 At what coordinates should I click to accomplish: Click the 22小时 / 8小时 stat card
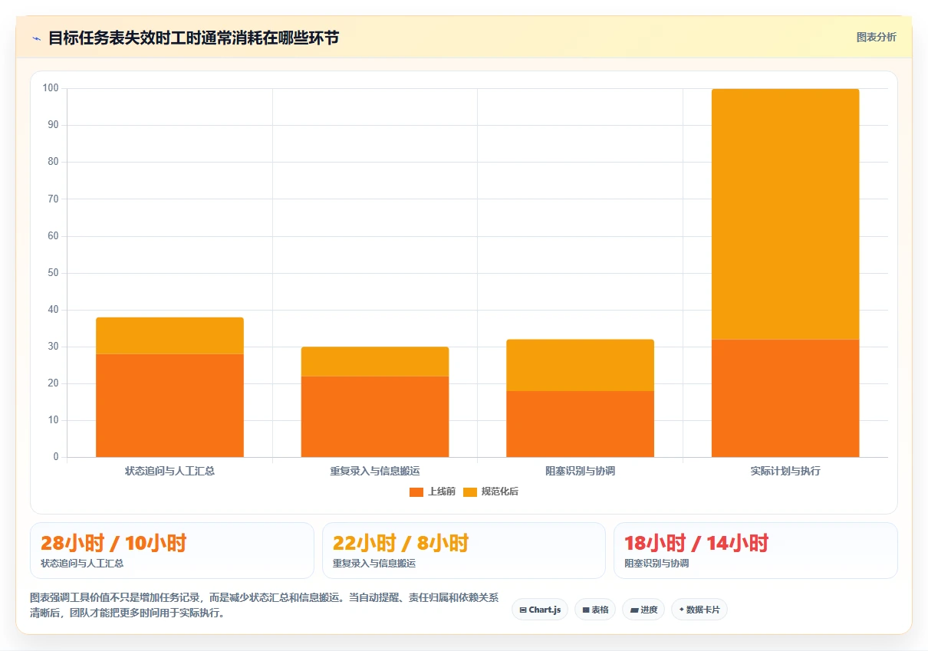464,551
